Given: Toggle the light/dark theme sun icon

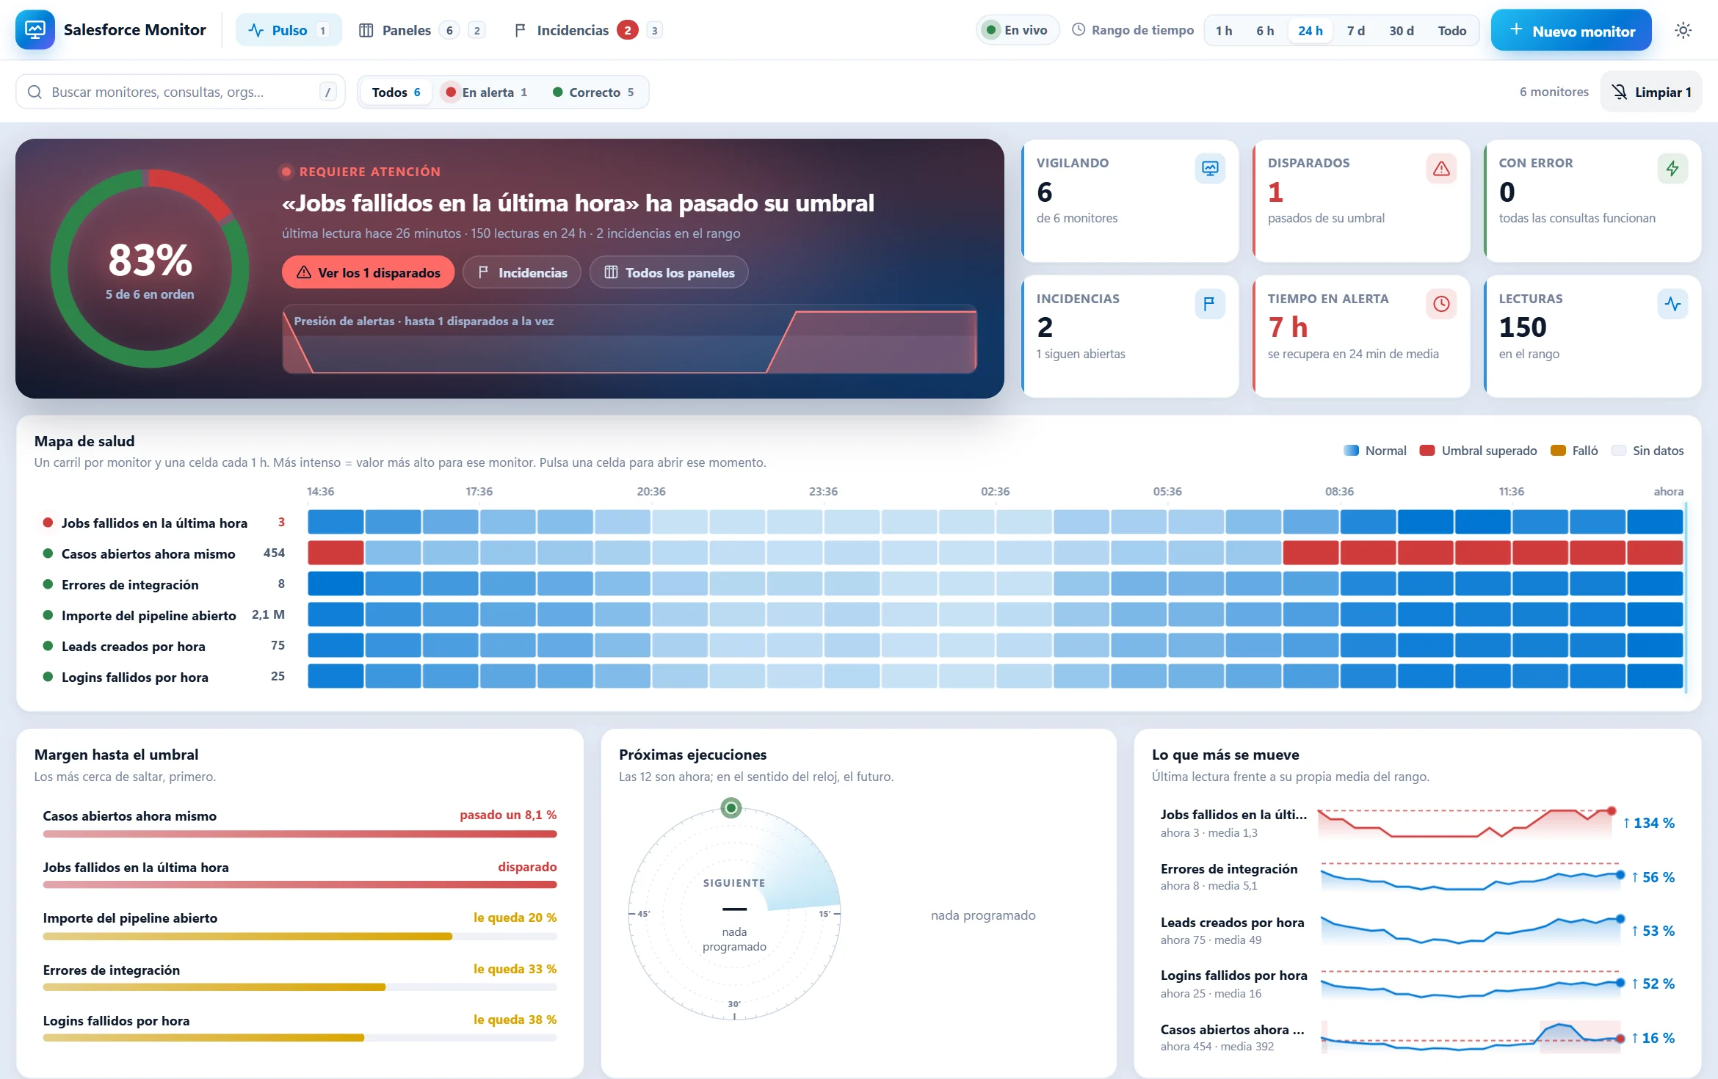Looking at the screenshot, I should (1683, 30).
